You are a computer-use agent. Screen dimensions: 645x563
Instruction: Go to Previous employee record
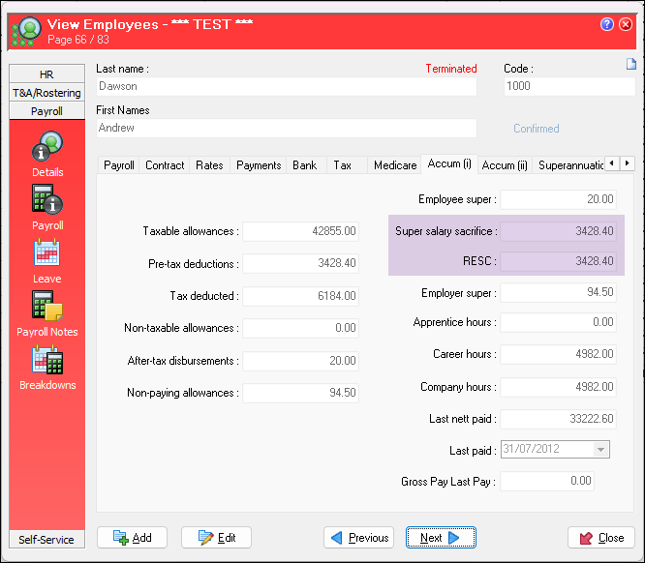click(359, 538)
